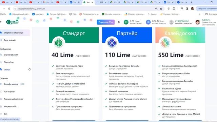Click the 550 Lime price

pyautogui.click(x=171, y=55)
